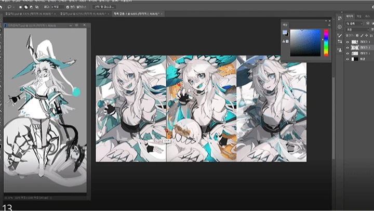
Task: Select the layer named 레이어 1
Action: pos(365,54)
